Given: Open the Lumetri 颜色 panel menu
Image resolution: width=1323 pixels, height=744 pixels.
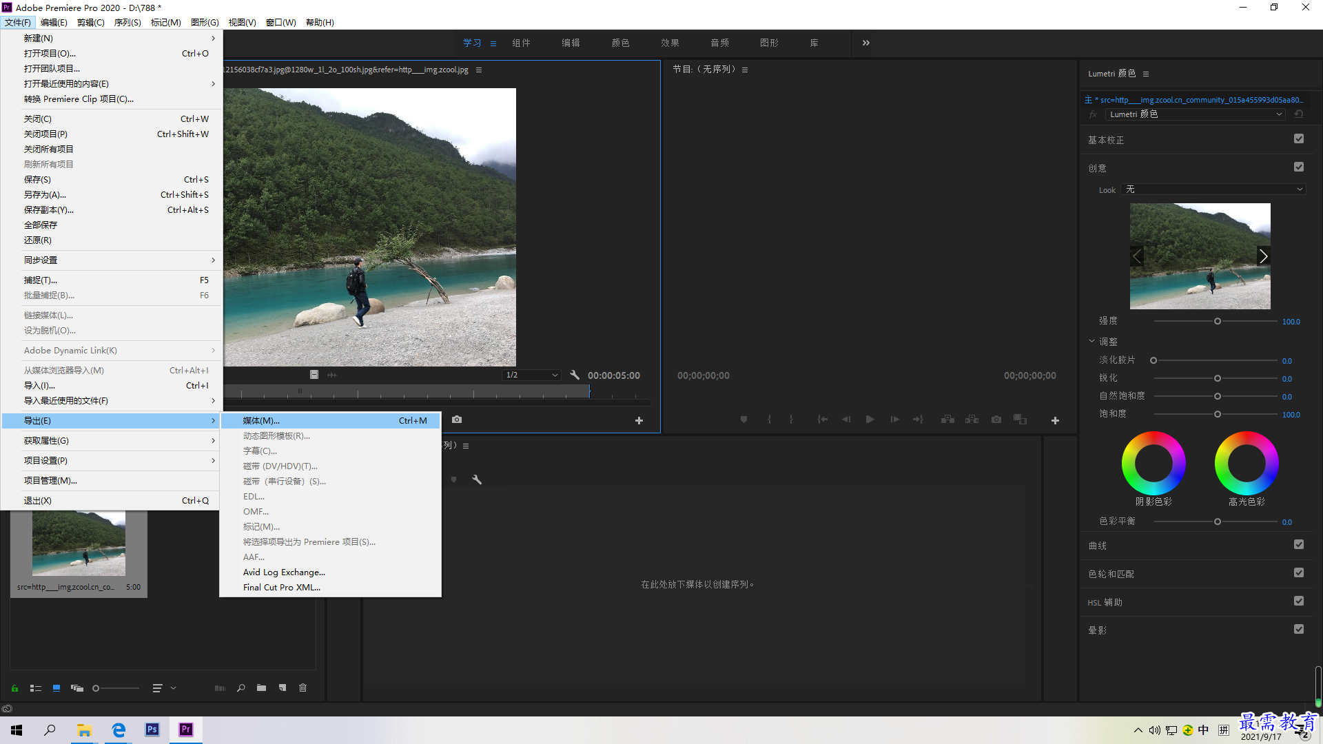Looking at the screenshot, I should [1146, 74].
